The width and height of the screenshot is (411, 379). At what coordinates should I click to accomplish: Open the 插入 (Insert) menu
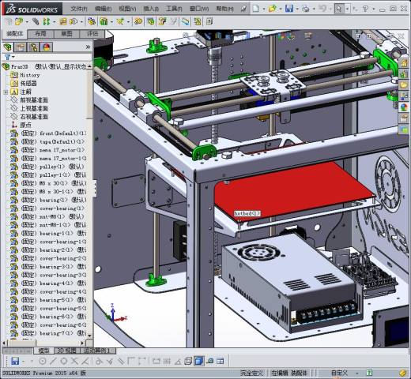(x=151, y=9)
